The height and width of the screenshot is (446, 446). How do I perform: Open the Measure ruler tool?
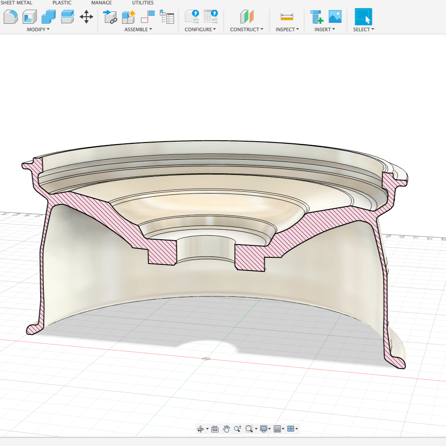click(287, 17)
